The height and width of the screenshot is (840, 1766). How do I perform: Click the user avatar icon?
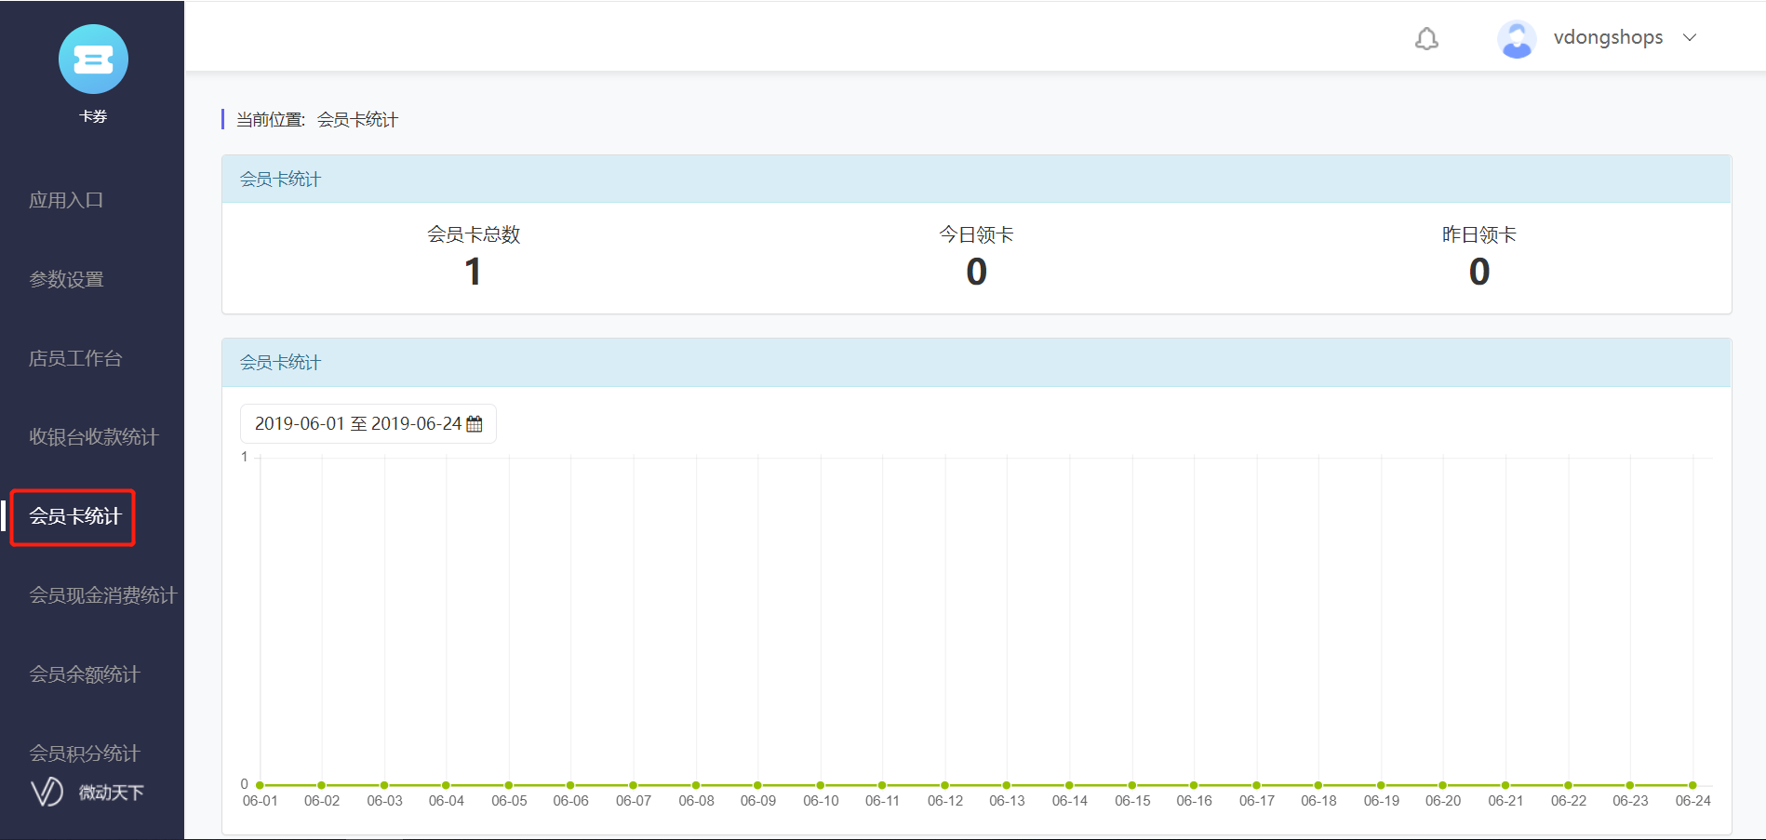point(1516,39)
